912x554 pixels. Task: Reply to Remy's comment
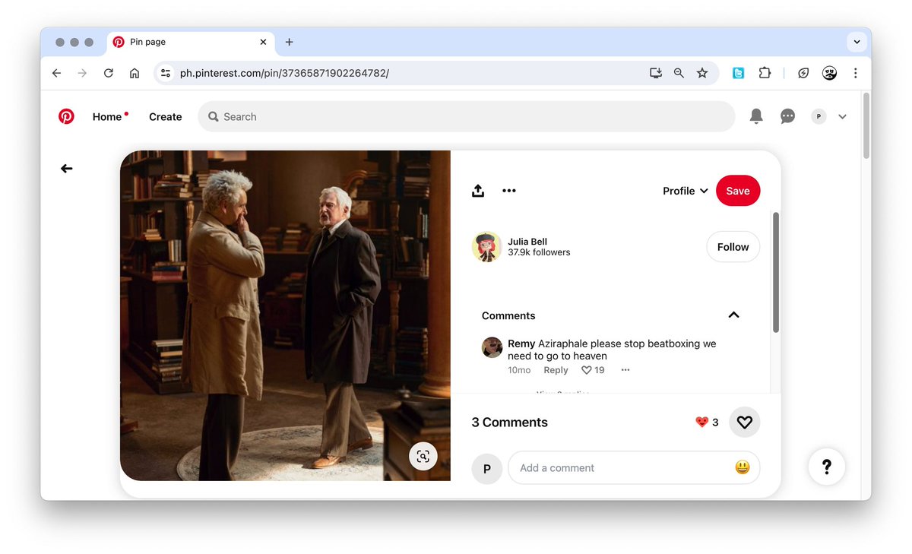coord(556,370)
